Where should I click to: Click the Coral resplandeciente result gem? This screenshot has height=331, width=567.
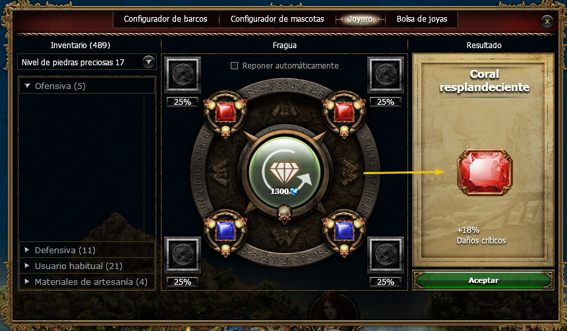[485, 172]
